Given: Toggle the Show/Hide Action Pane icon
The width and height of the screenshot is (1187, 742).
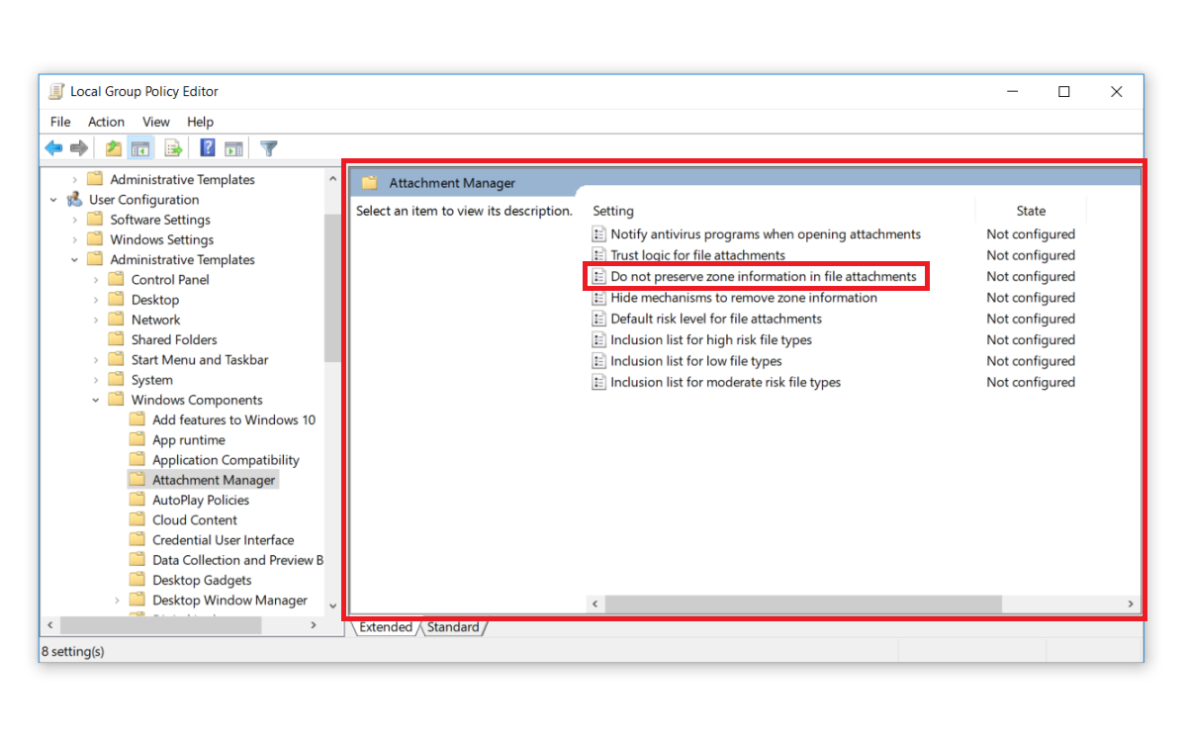Looking at the screenshot, I should pos(233,148).
